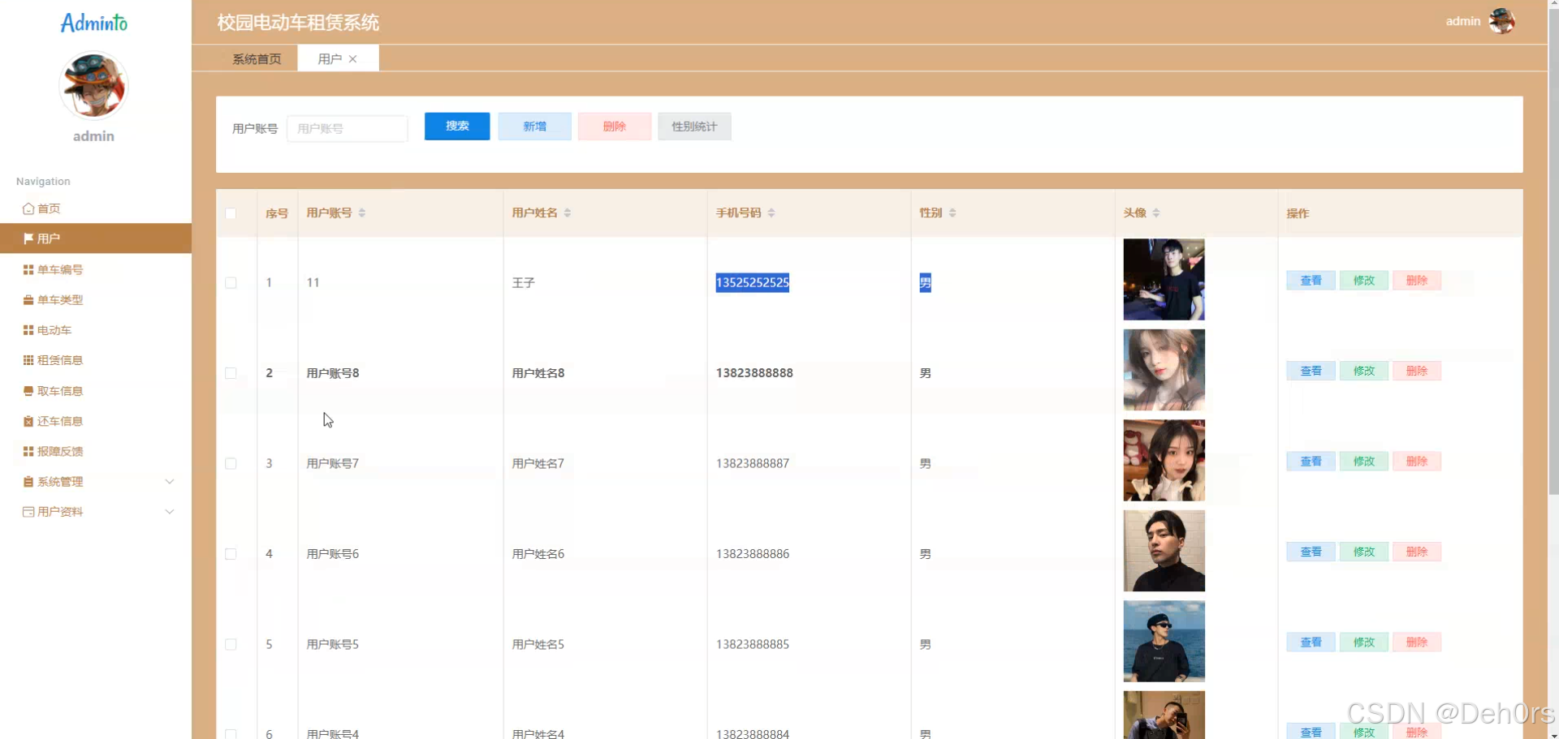Click the 序号 column header
The width and height of the screenshot is (1559, 739).
pos(277,213)
